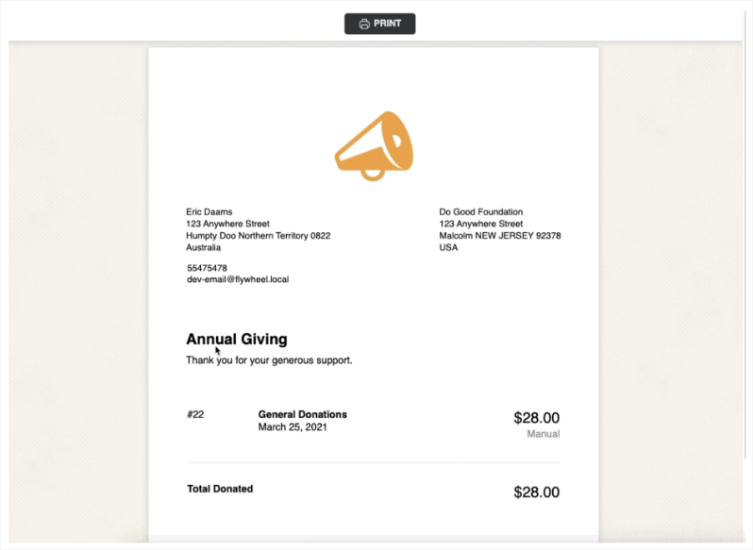Viewport: 753px width, 550px height.
Task: Click the dev-email@flywheel.local email address
Action: tap(238, 279)
